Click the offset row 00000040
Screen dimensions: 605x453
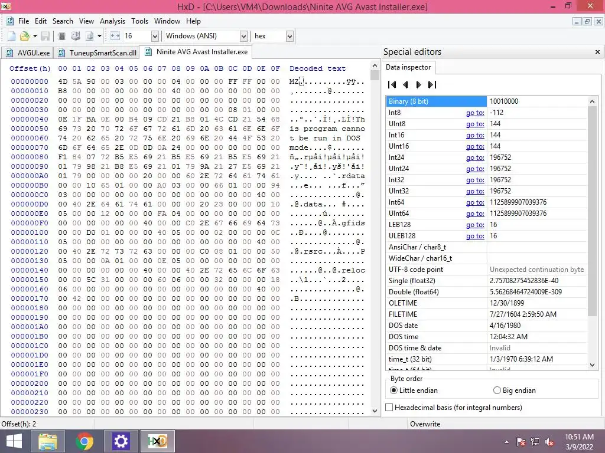(x=30, y=119)
